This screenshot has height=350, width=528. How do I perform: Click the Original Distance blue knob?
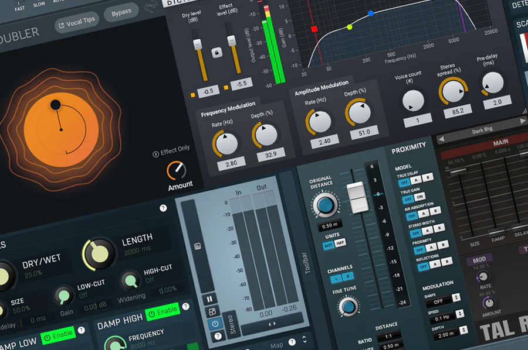325,205
